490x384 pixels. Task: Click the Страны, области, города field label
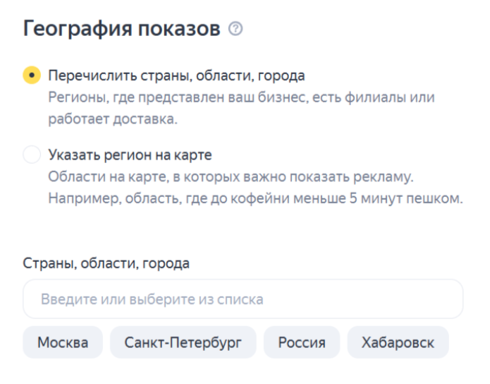(106, 263)
